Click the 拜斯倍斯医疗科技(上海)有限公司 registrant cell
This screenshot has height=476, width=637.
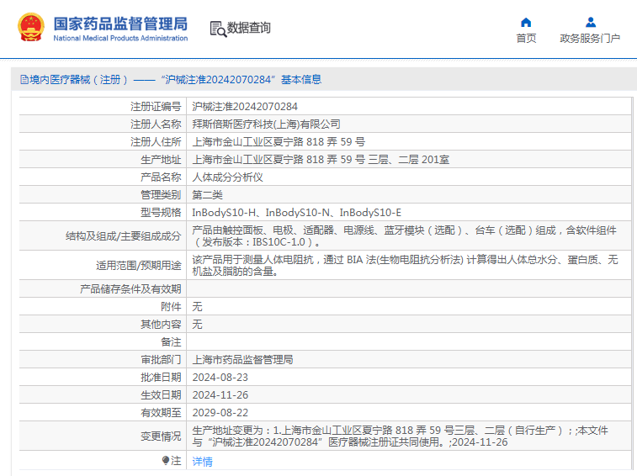(409, 124)
